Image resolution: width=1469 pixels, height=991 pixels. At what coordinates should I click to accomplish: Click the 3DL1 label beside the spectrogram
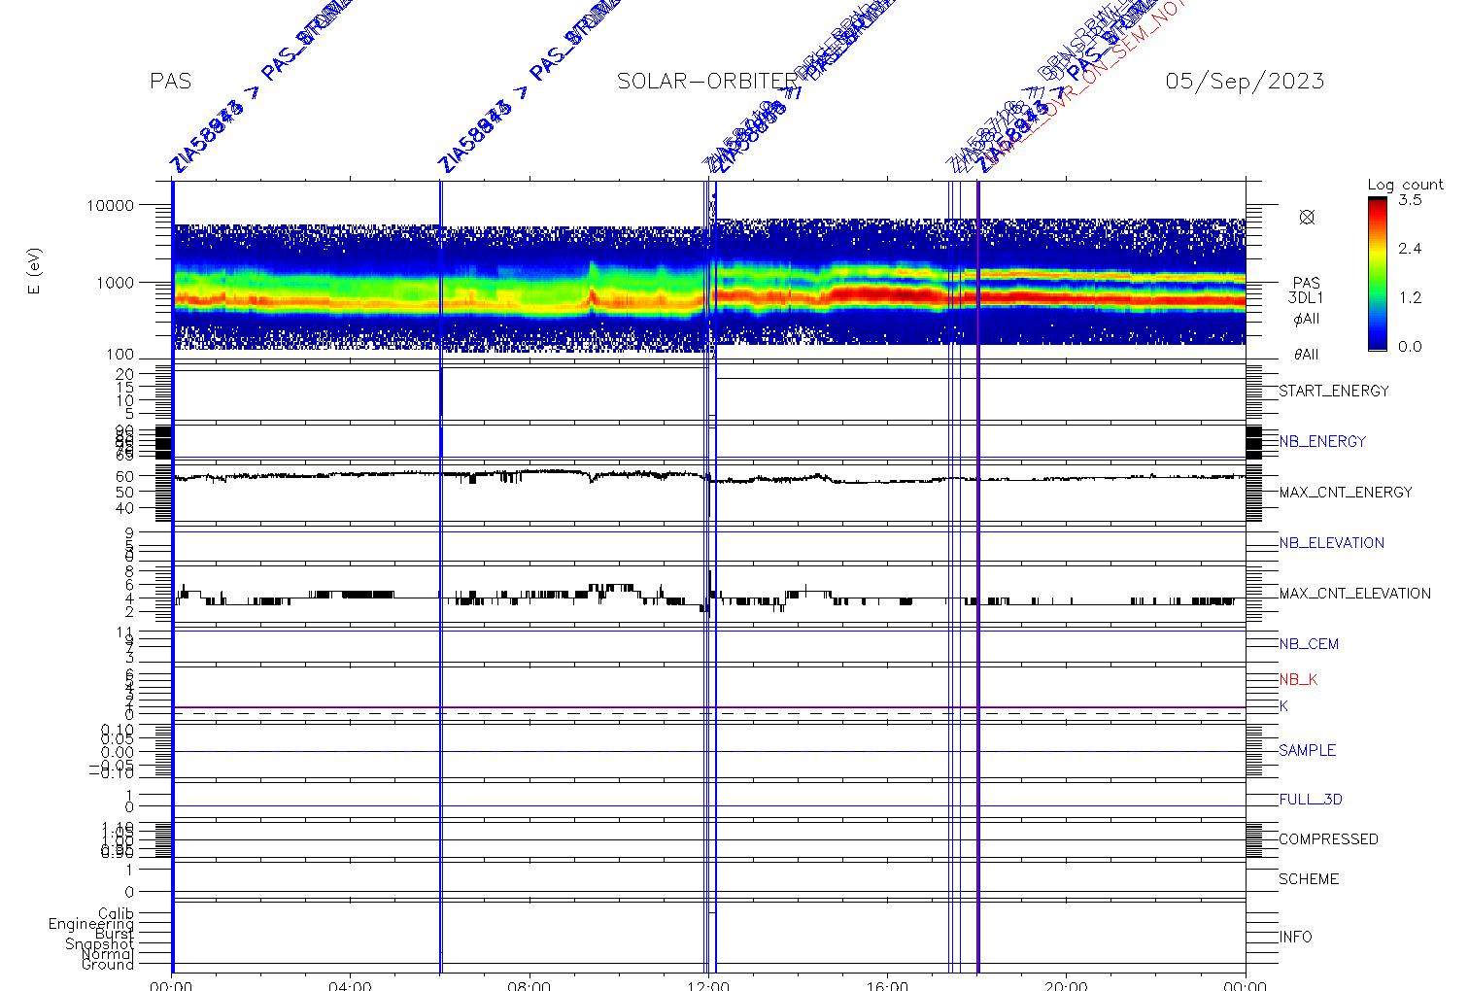coord(1306,298)
